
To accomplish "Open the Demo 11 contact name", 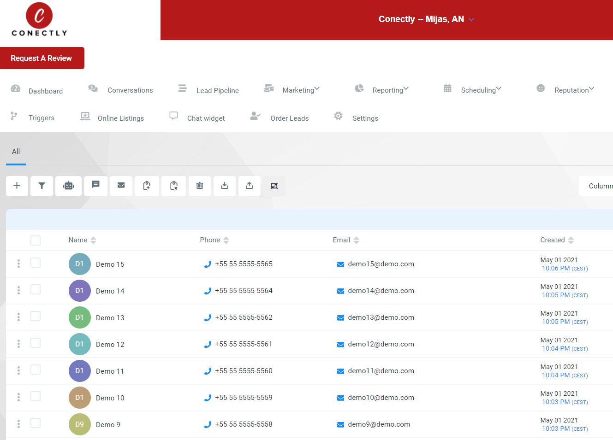I will 110,371.
